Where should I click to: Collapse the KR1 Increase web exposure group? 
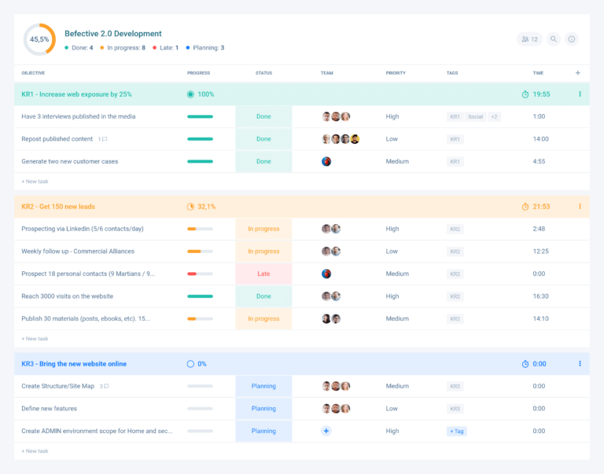pyautogui.click(x=76, y=94)
